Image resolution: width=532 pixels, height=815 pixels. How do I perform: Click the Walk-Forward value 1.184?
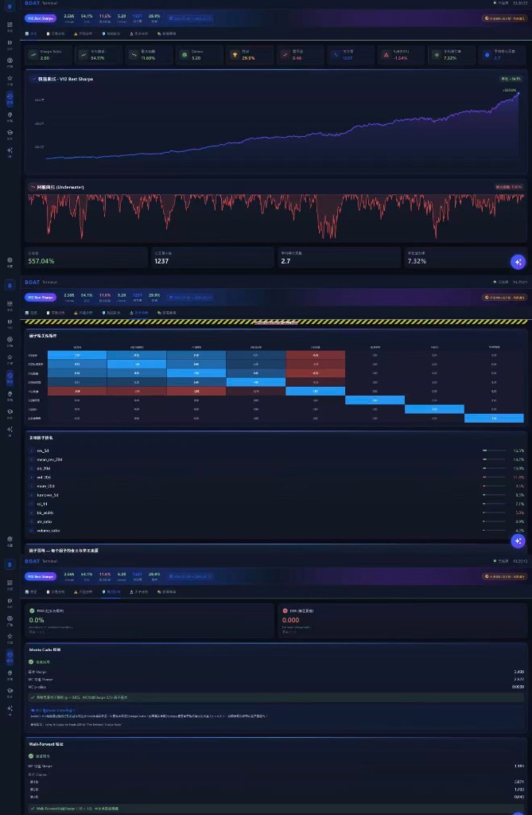pyautogui.click(x=518, y=766)
